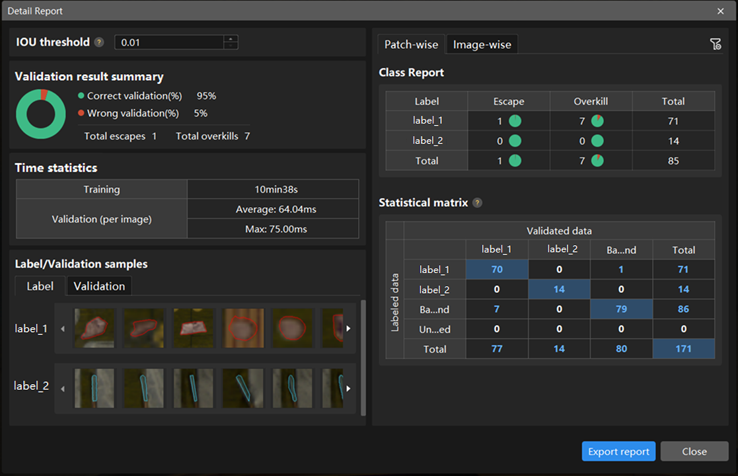Image resolution: width=738 pixels, height=476 pixels.
Task: Click the Escape column header
Action: pos(509,101)
